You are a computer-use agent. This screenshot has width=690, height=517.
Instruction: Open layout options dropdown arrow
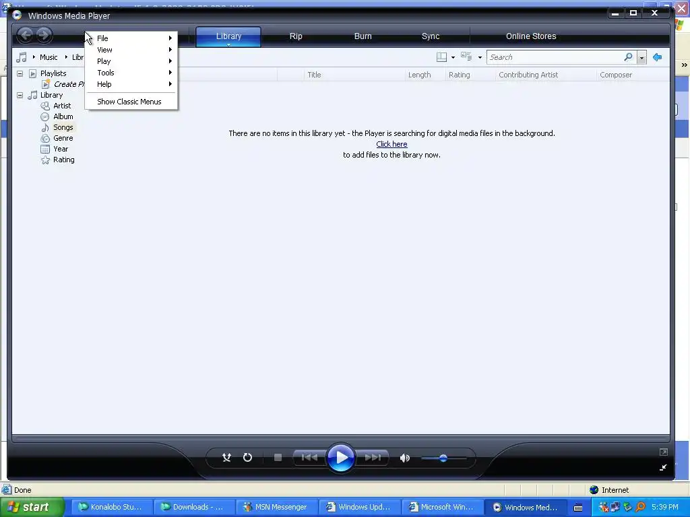453,58
